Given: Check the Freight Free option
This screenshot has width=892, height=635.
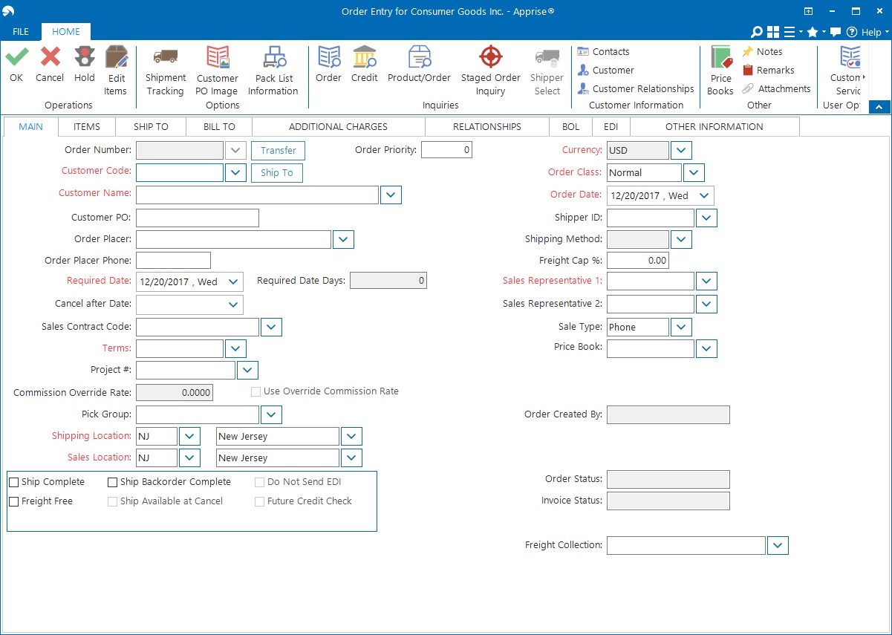Looking at the screenshot, I should pos(14,501).
